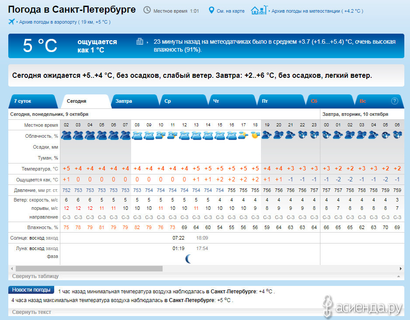Click humidity value 82 at hour 08
410x320 pixels.
point(137,227)
